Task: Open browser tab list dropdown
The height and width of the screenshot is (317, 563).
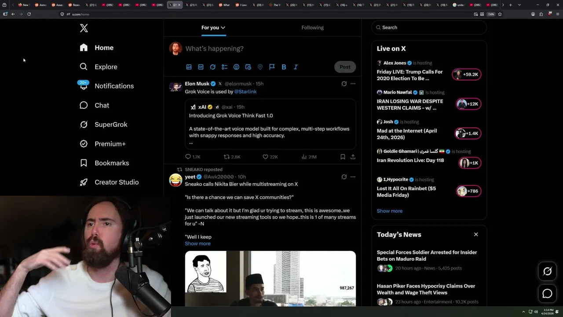Action: (x=519, y=5)
